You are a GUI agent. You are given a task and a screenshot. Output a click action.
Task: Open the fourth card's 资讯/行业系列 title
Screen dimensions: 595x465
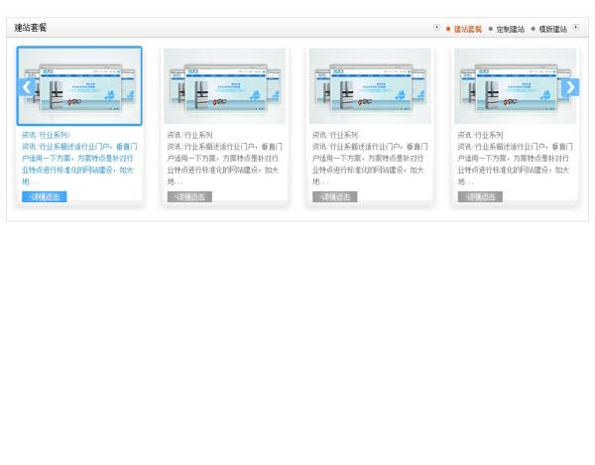tap(480, 134)
